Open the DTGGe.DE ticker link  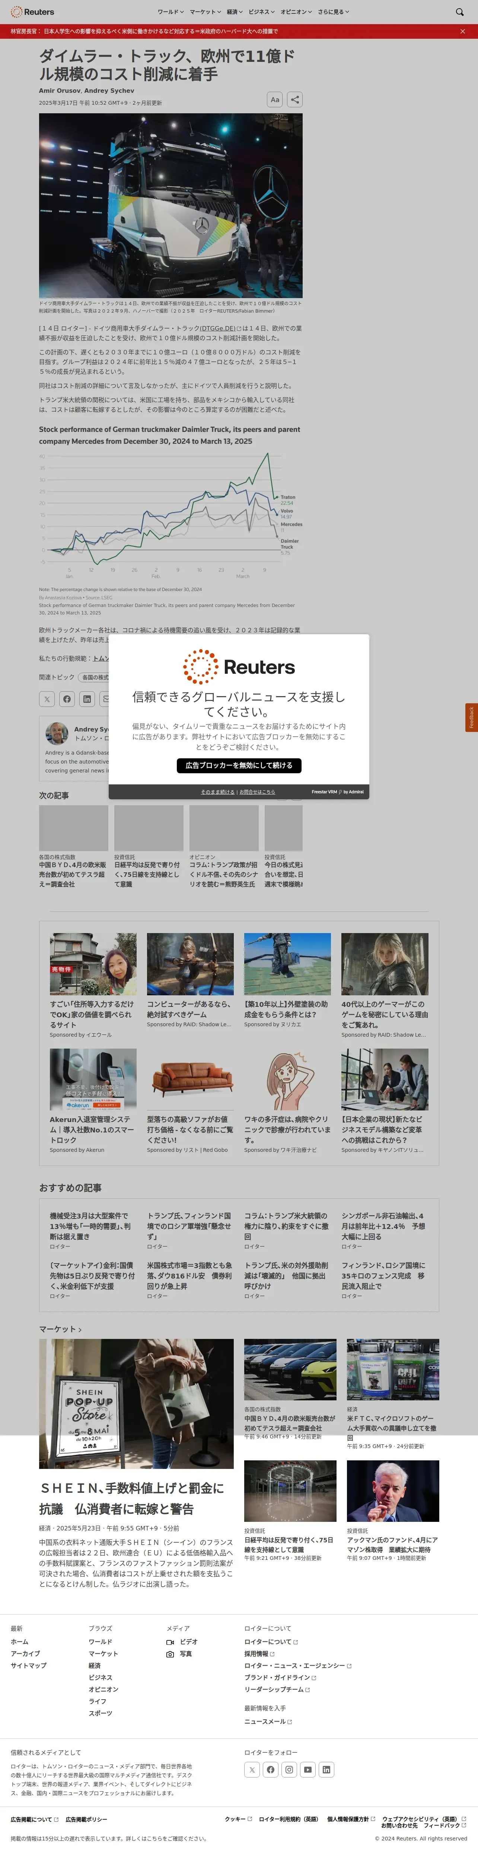tap(220, 329)
